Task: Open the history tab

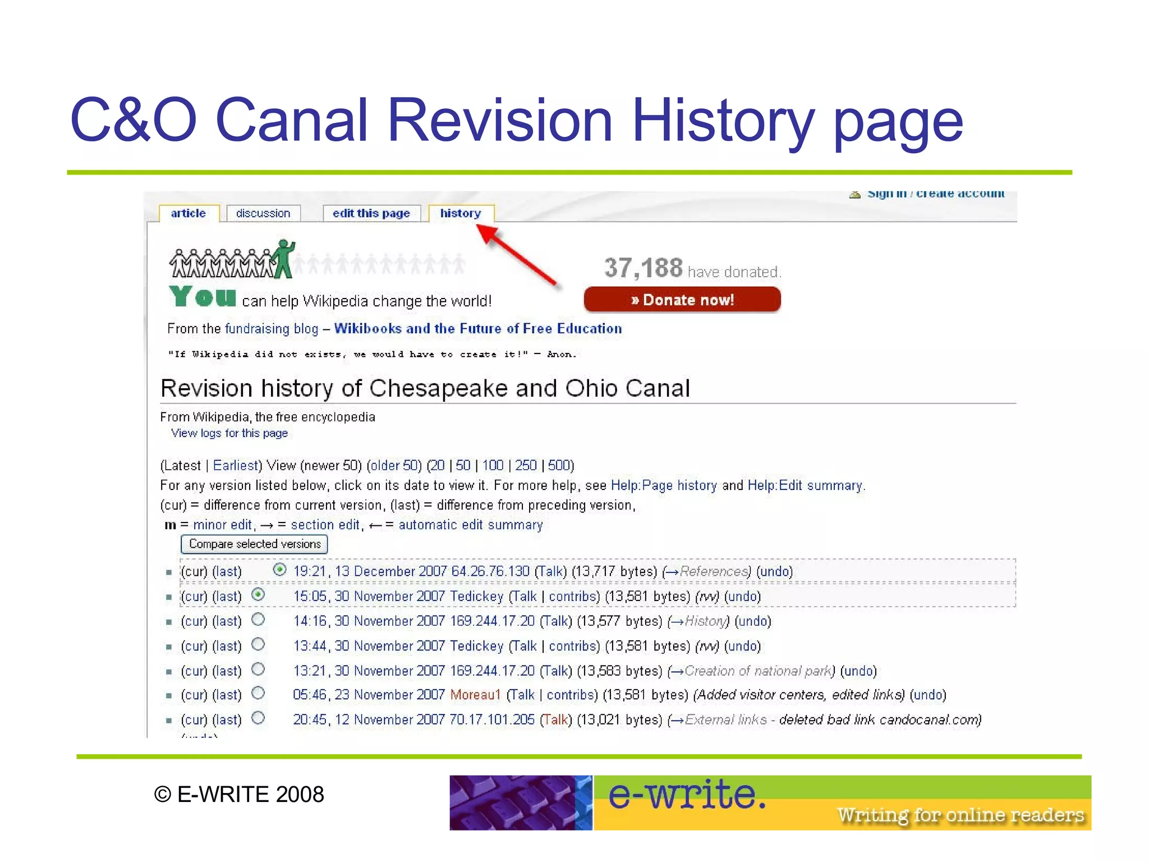Action: (461, 213)
